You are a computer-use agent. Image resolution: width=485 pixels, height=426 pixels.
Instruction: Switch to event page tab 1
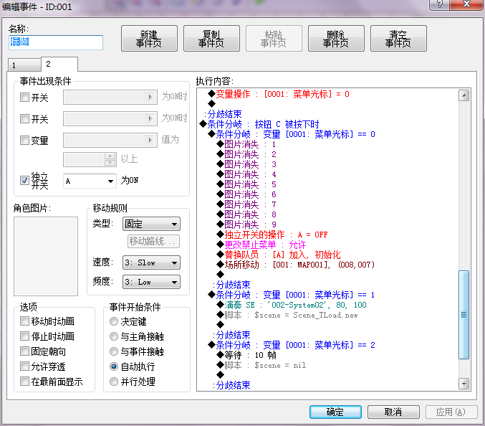[24, 65]
